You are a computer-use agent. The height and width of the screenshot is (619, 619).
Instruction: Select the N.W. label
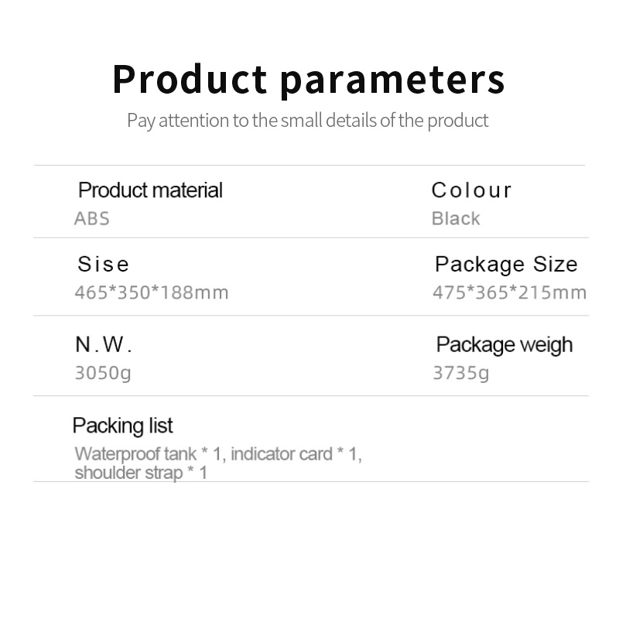pos(104,344)
